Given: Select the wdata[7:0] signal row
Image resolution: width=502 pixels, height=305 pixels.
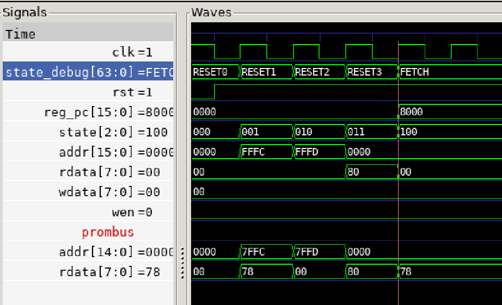Looking at the screenshot, I should click(88, 192).
